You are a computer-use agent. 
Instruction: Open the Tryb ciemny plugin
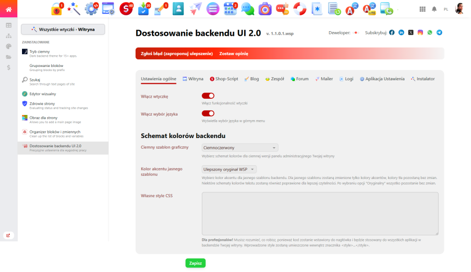tap(63, 53)
